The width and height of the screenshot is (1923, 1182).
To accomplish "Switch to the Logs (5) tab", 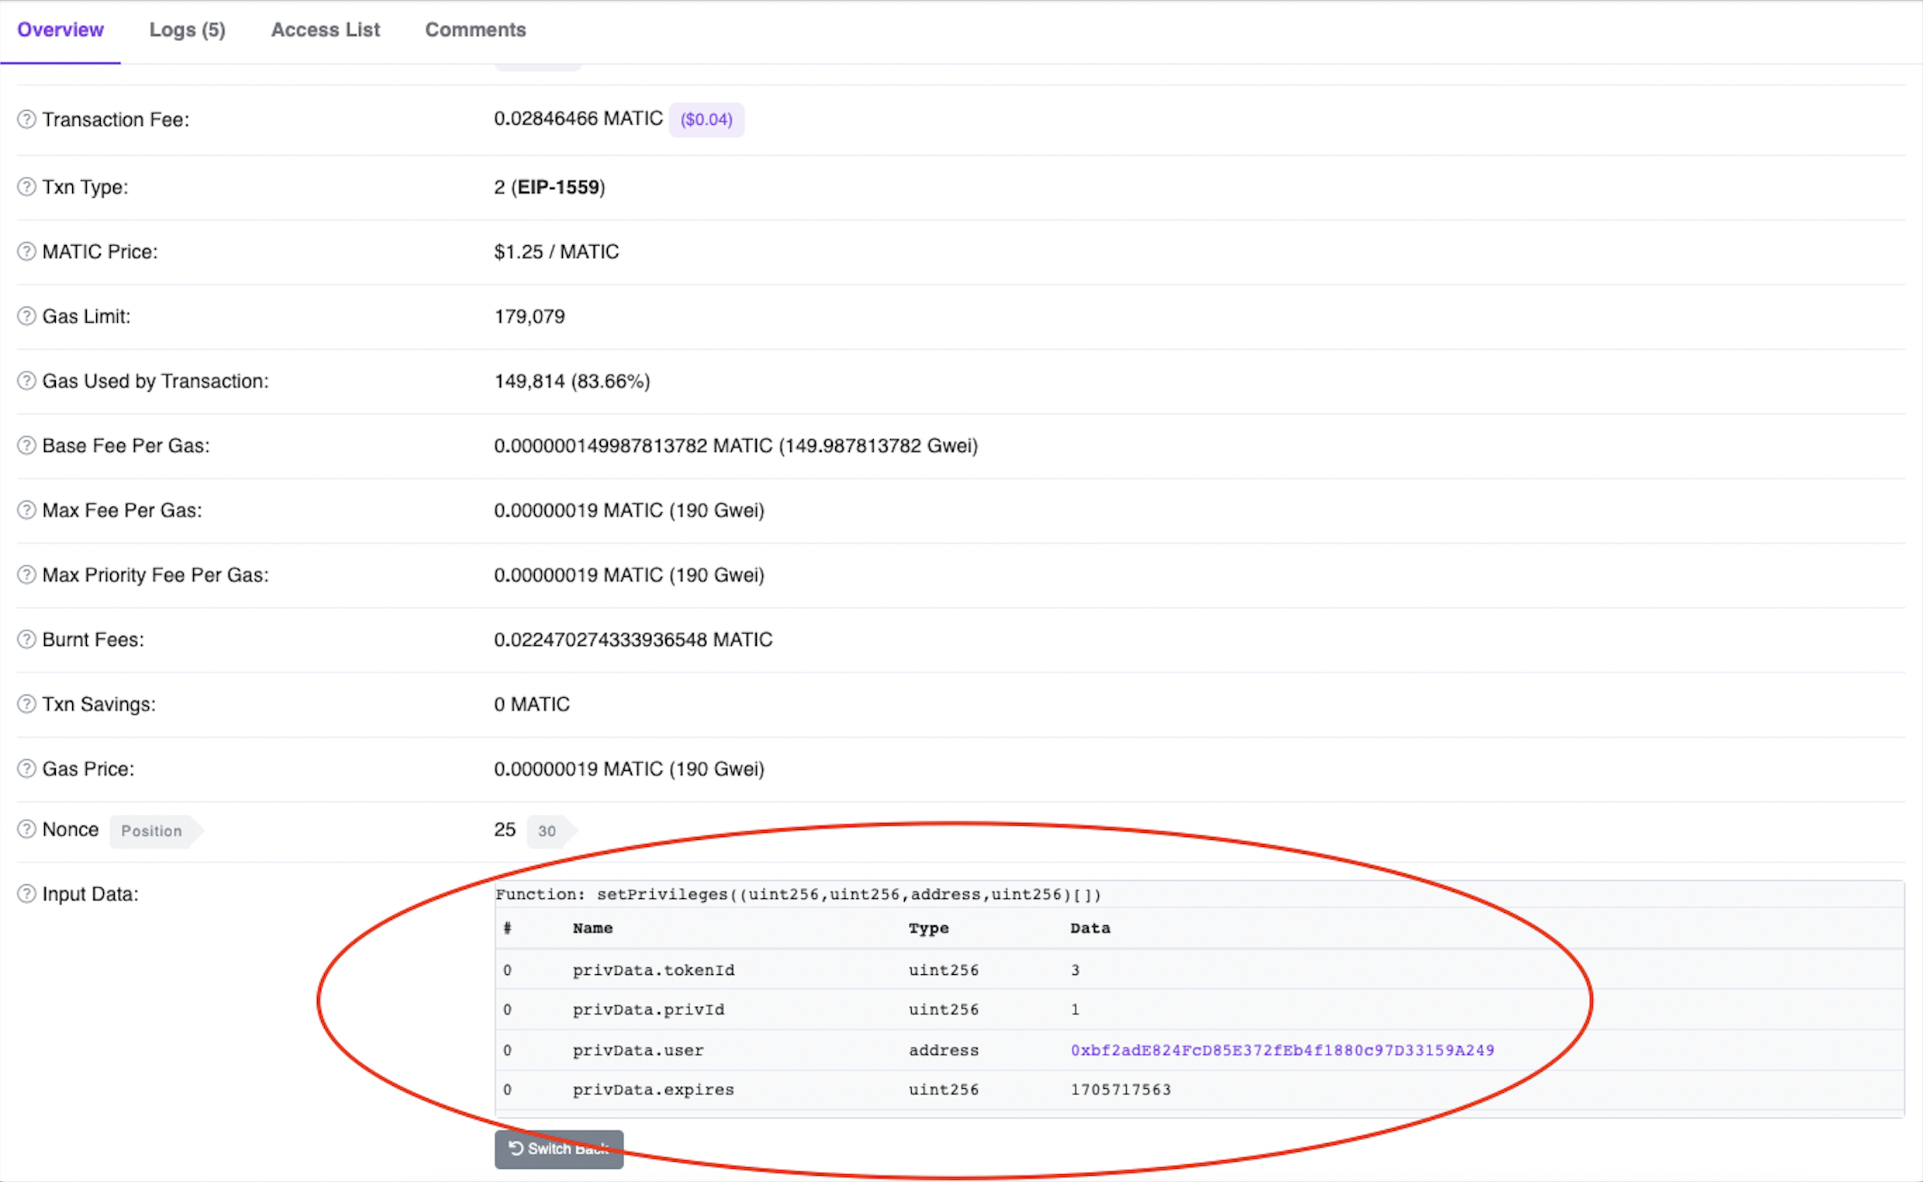I will (x=188, y=29).
